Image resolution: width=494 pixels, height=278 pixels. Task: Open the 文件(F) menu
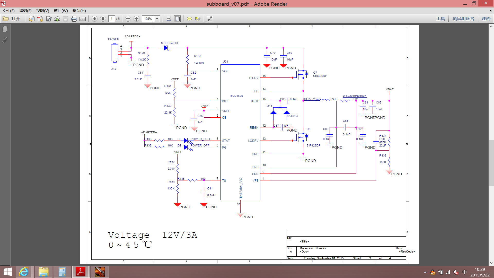8,11
